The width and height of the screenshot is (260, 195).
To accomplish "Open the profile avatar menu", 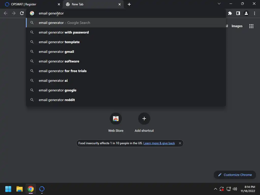I will coord(246,13).
